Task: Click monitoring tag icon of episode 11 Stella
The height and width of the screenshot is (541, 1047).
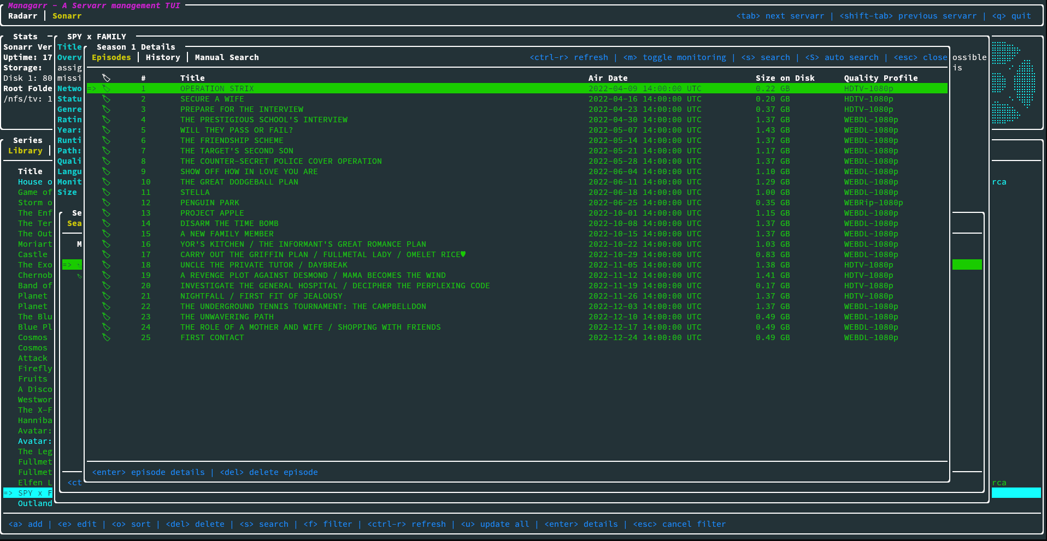Action: (106, 192)
